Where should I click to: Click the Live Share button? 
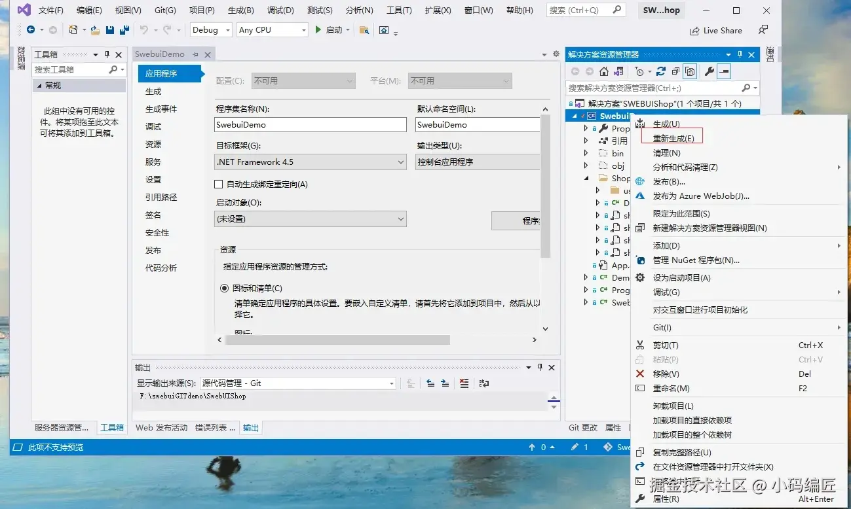point(716,31)
